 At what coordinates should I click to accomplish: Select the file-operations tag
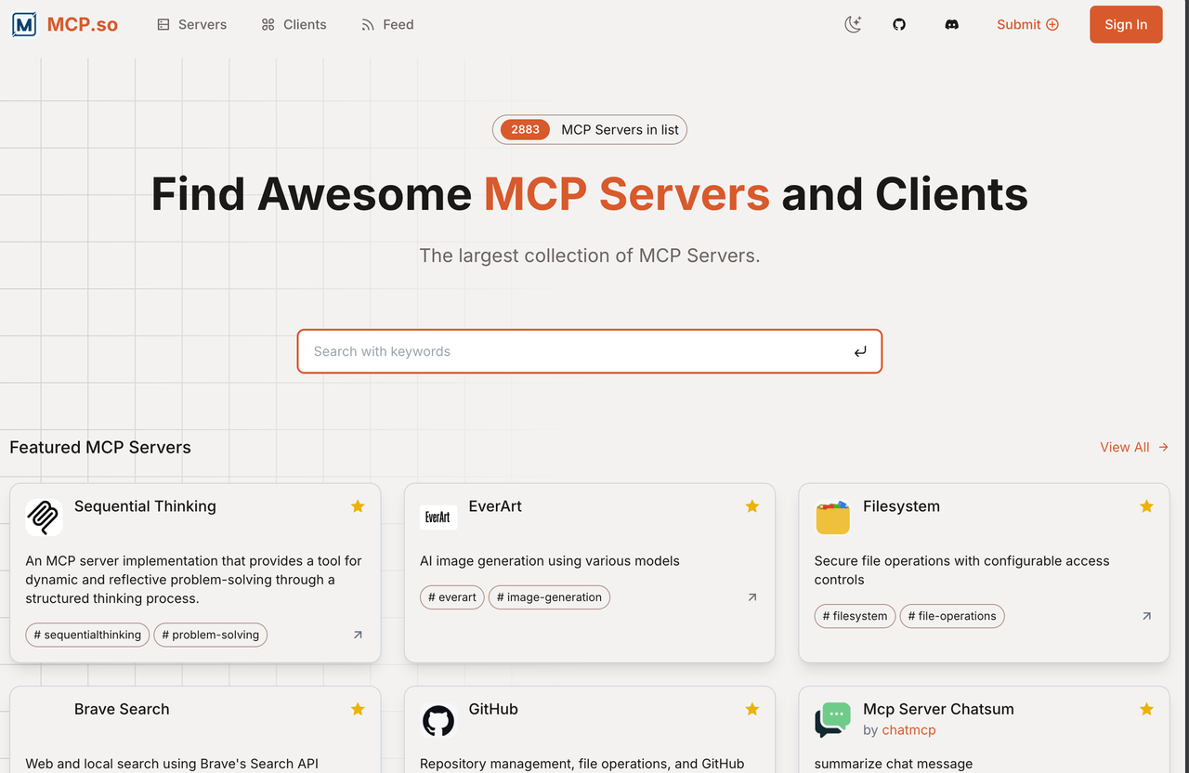tap(952, 616)
